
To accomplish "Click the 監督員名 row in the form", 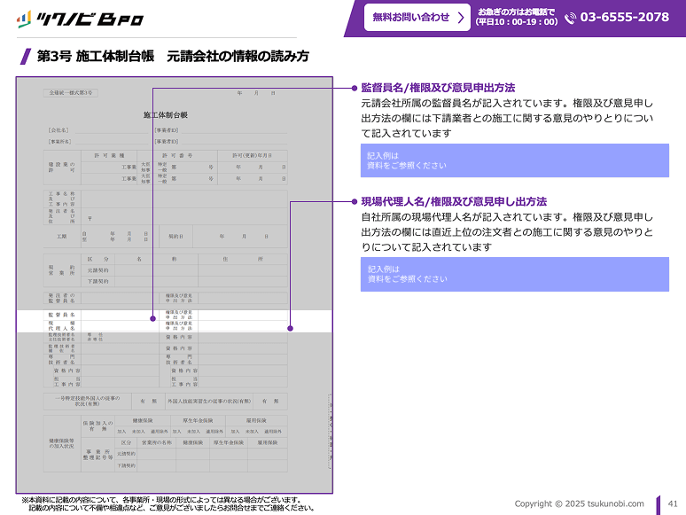I will click(x=166, y=315).
